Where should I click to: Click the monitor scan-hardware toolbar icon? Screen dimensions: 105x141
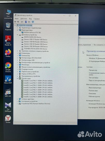[33, 22]
